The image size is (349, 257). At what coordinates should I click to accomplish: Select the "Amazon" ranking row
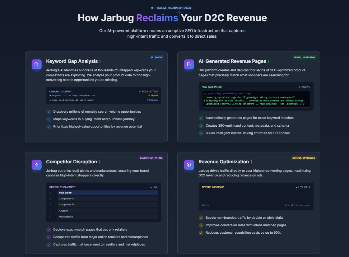[108, 211]
